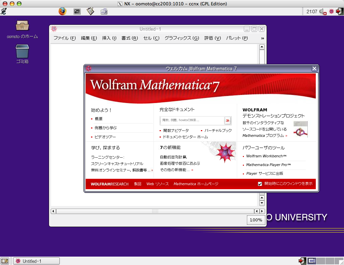
Task: Click その他の新機能 » link
Action: (177, 170)
